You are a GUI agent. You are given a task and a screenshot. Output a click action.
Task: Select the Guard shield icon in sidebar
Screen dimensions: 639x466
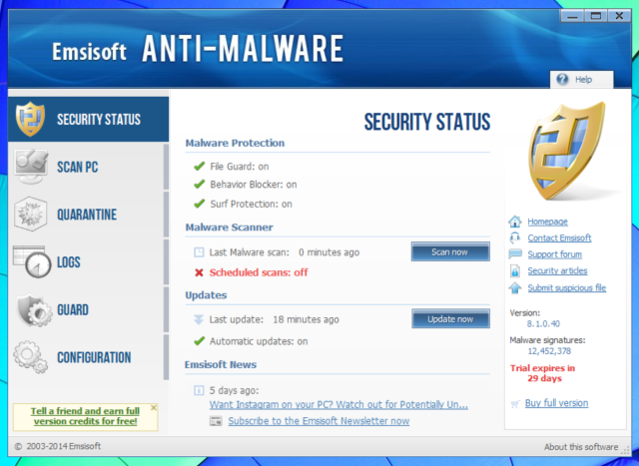(x=31, y=310)
